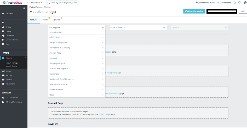Collapse the Modules sidebar section

25,58
